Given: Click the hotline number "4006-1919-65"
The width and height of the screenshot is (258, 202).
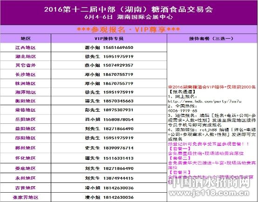Looking at the screenshot, I should (183, 111).
